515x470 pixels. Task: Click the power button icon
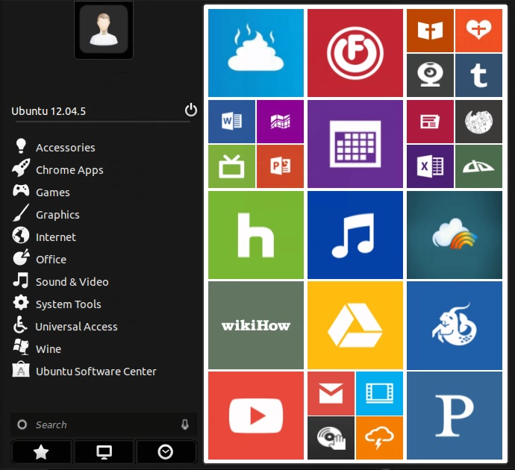[x=191, y=110]
